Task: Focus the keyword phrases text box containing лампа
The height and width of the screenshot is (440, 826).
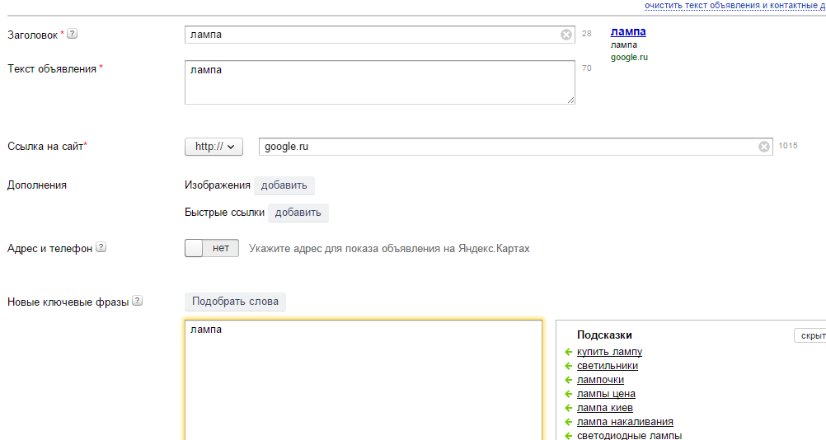Action: pos(364,380)
